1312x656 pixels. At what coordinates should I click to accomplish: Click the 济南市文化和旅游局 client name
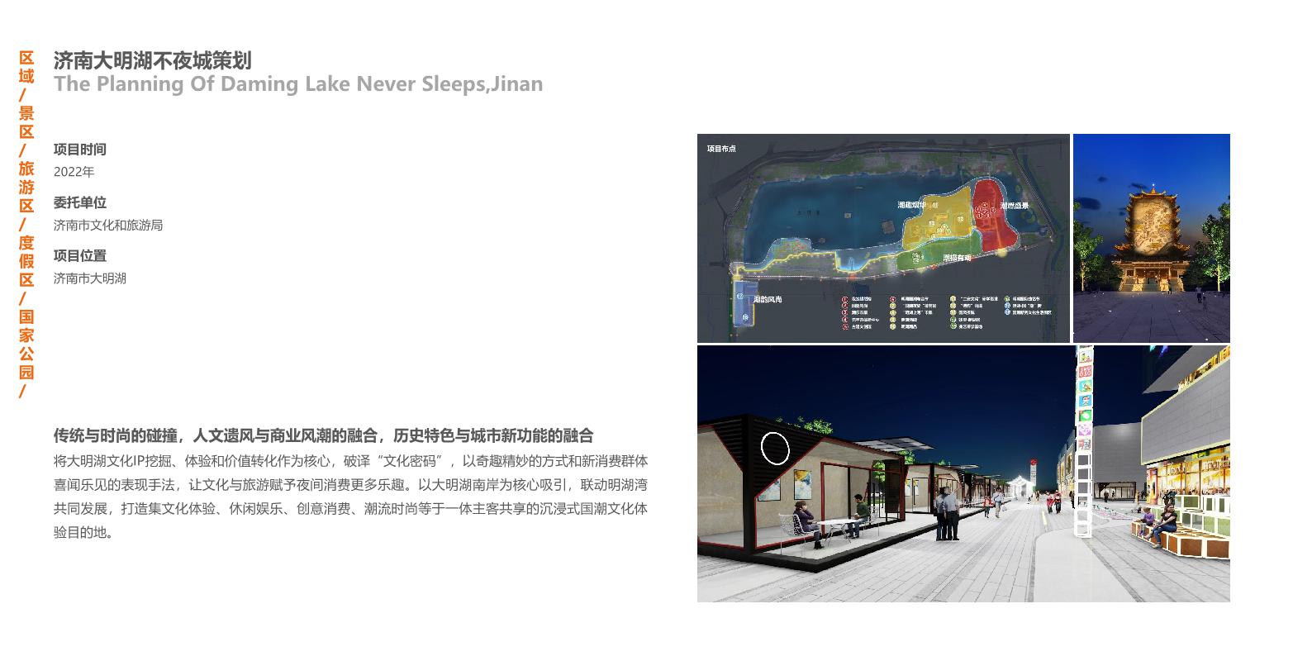pos(108,225)
